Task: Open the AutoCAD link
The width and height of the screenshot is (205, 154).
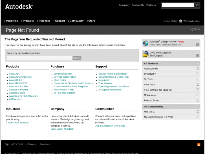Action: [14, 74]
